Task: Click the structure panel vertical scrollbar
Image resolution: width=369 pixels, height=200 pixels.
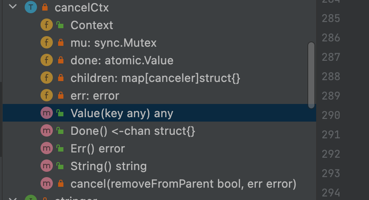Action: [x=311, y=75]
